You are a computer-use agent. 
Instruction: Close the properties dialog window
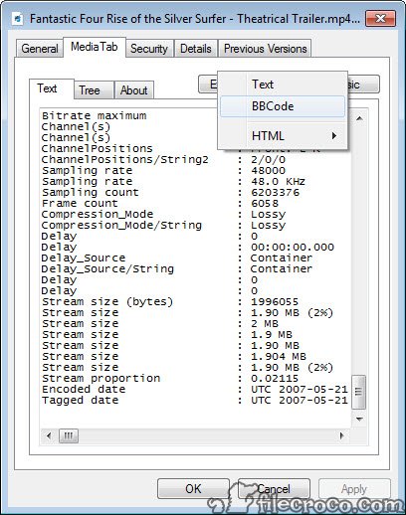click(380, 18)
